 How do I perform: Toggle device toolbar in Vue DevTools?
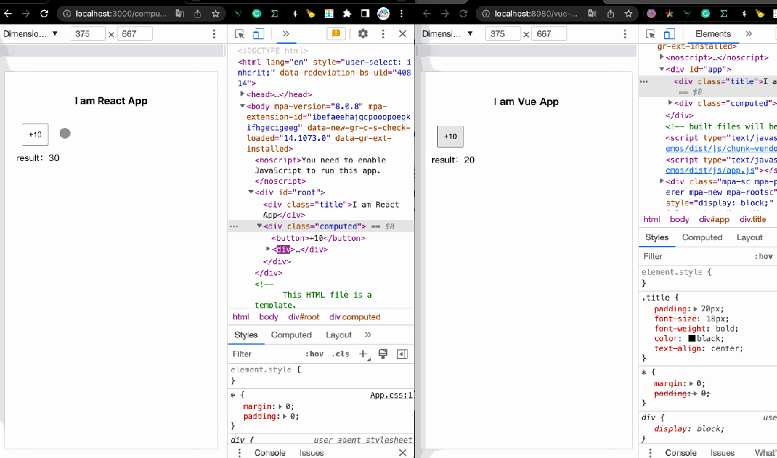point(669,34)
